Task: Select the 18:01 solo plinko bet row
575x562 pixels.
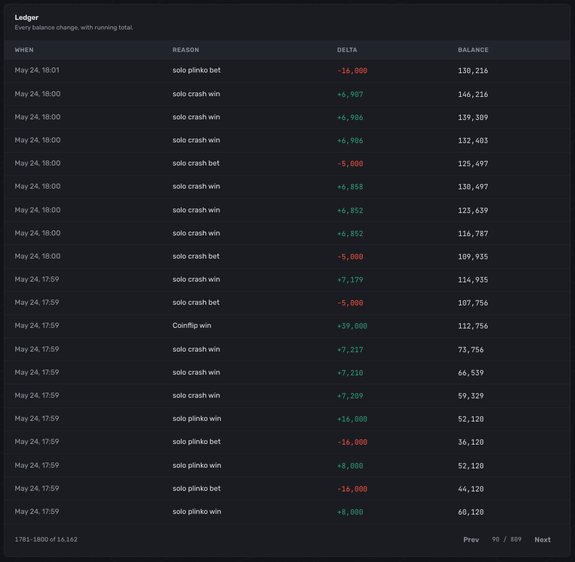Action: click(x=287, y=71)
